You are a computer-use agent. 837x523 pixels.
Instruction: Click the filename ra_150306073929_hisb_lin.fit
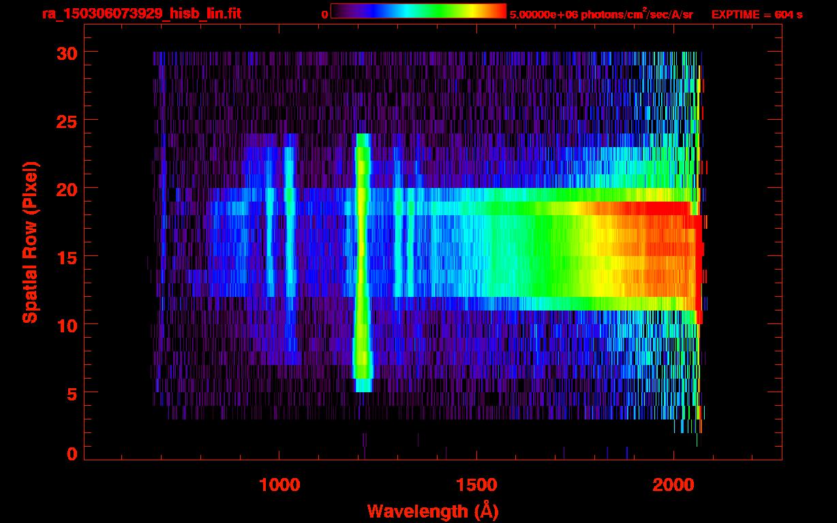click(141, 14)
